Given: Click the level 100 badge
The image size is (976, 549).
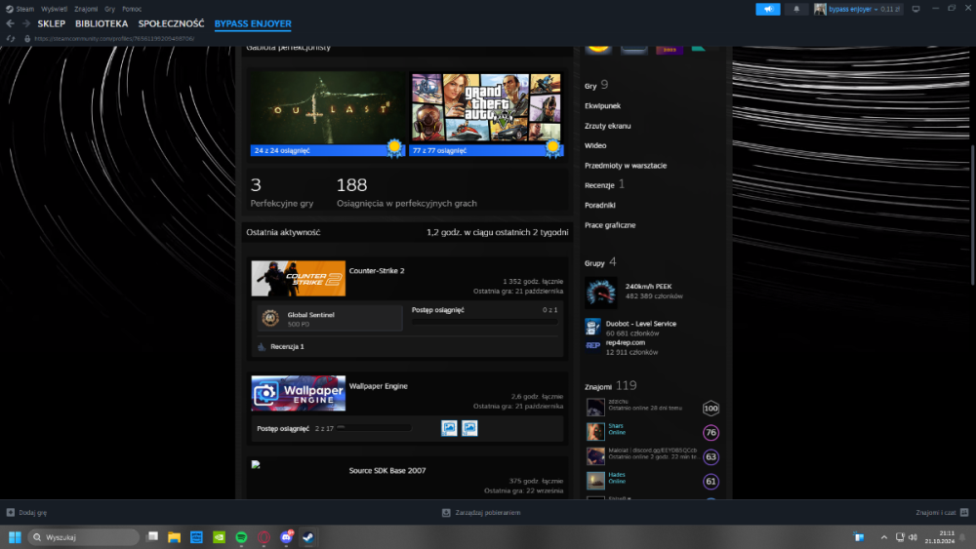Looking at the screenshot, I should tap(711, 409).
